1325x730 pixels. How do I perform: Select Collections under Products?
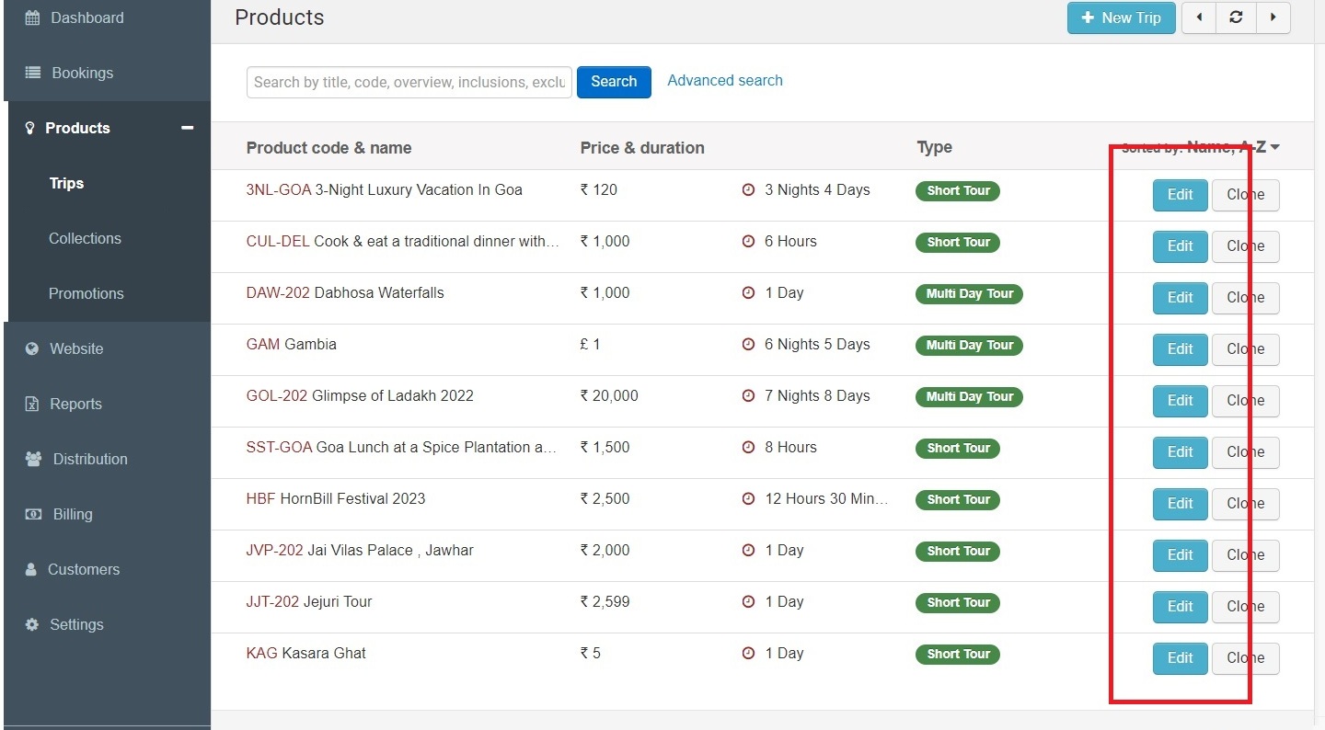tap(85, 238)
